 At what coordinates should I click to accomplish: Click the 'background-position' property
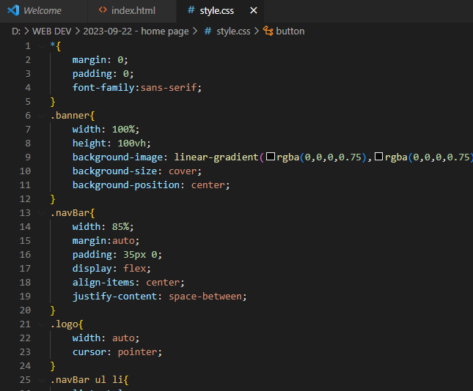click(126, 185)
